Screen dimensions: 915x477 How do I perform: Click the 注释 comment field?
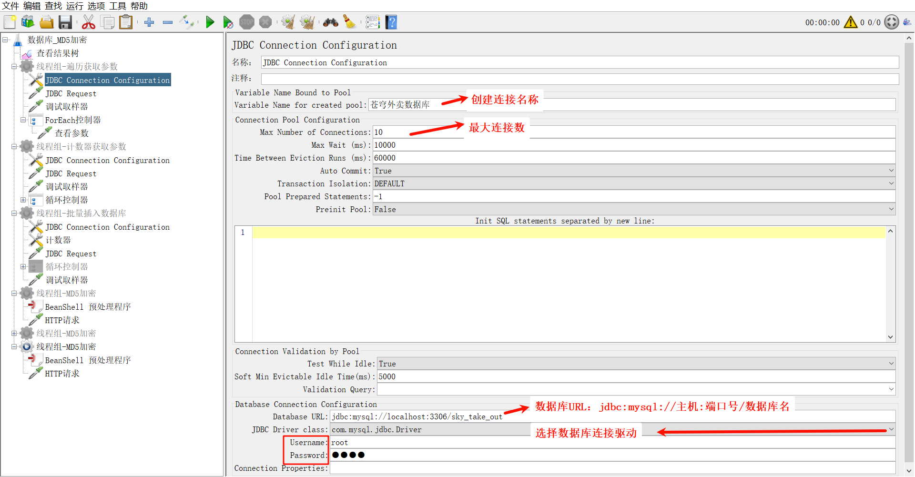pyautogui.click(x=580, y=79)
